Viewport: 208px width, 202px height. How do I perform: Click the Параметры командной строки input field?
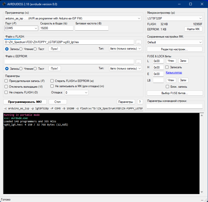pos(175,107)
